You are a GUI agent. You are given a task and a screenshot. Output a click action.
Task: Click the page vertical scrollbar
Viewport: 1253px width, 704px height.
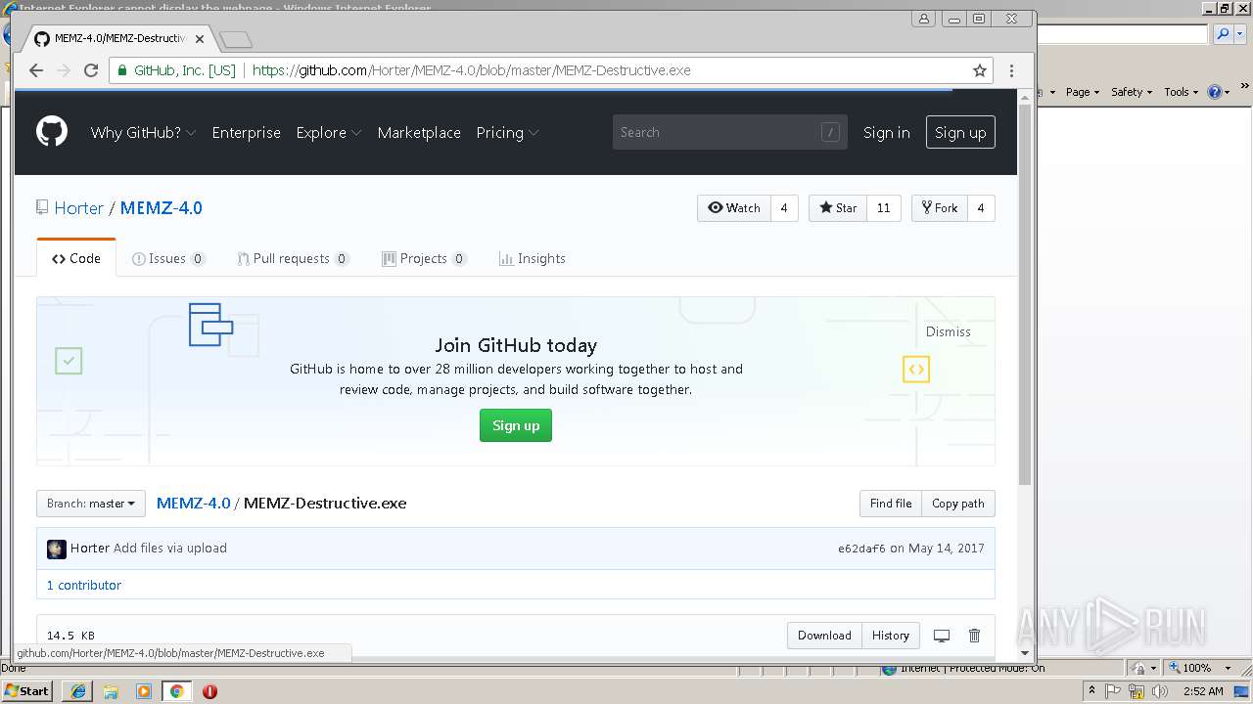[1025, 293]
